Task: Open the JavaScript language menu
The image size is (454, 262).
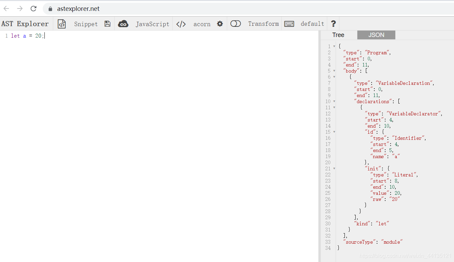Action: [x=153, y=24]
